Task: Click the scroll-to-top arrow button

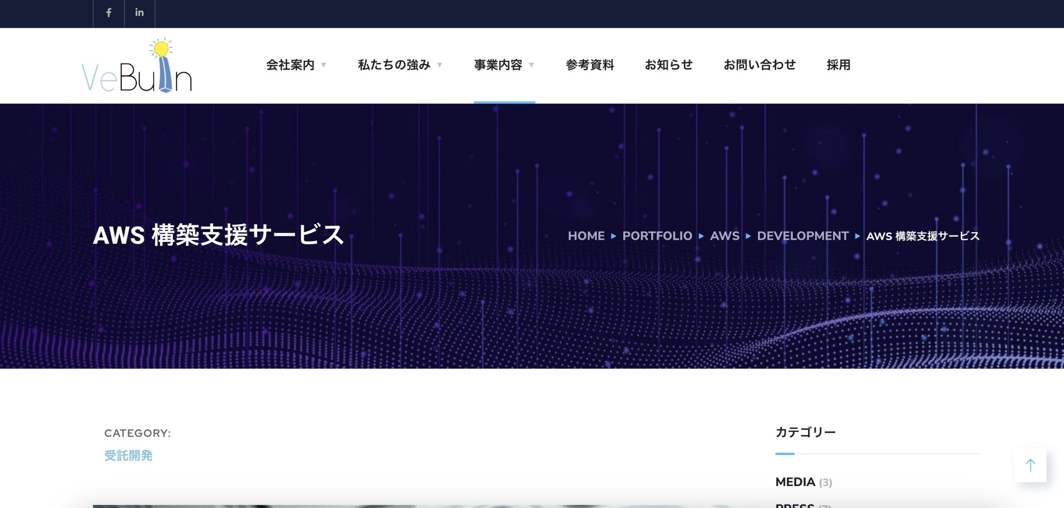Action: pos(1030,465)
